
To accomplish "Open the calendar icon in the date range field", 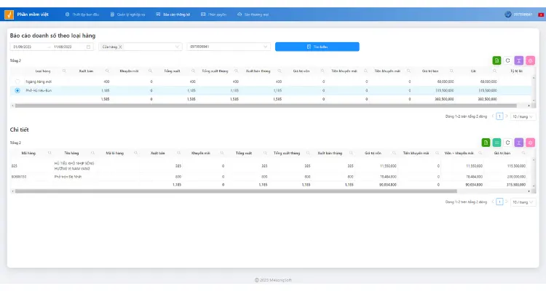I will pyautogui.click(x=88, y=47).
